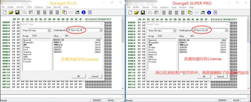Open Device menu in Orange5 SUPER PRO
This screenshot has height=102, width=251.
tap(146, 7)
